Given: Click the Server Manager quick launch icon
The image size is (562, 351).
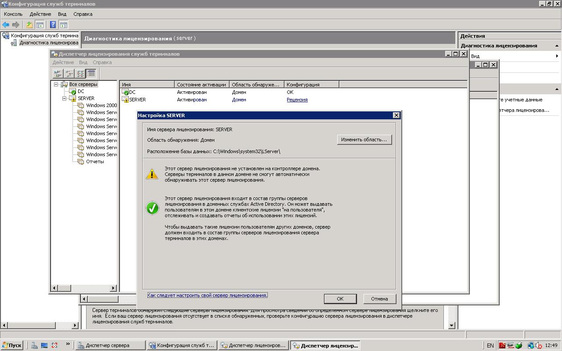Looking at the screenshot, I should 34,345.
